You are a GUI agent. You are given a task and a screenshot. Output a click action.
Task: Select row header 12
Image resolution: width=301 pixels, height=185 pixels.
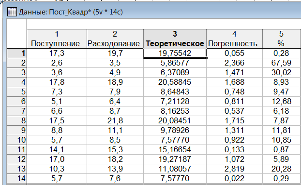click(17, 159)
